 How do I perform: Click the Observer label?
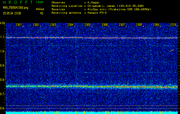tap(58, 2)
